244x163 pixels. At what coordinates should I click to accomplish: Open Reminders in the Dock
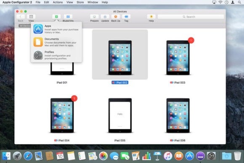[82, 156]
